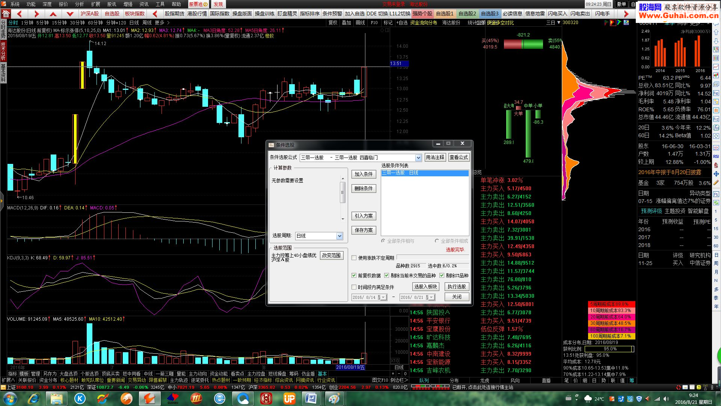Click the RSI indicator icon in right sidebar
The image size is (721, 406).
pyautogui.click(x=716, y=156)
